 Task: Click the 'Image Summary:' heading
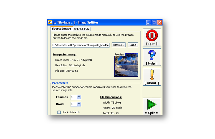(65, 54)
